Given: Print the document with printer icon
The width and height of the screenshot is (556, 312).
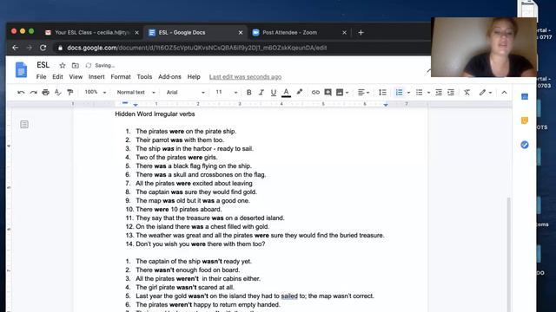Looking at the screenshot, I should pos(45,93).
